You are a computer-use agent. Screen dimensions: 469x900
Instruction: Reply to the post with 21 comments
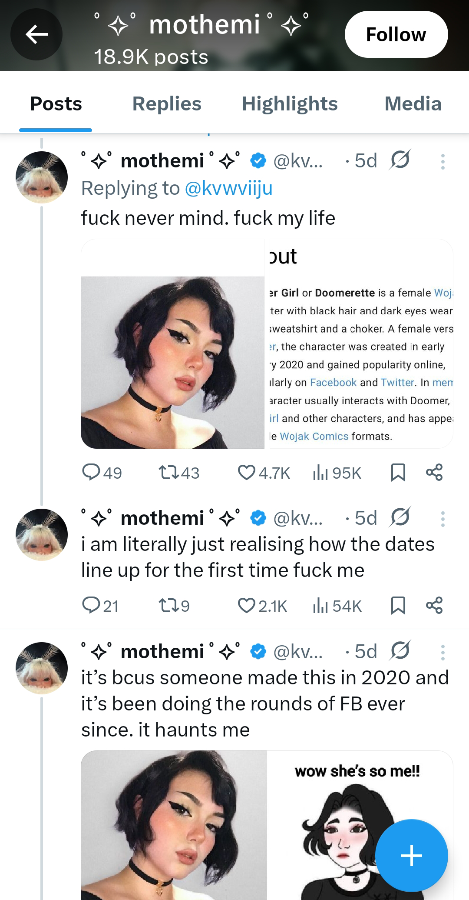[91, 606]
